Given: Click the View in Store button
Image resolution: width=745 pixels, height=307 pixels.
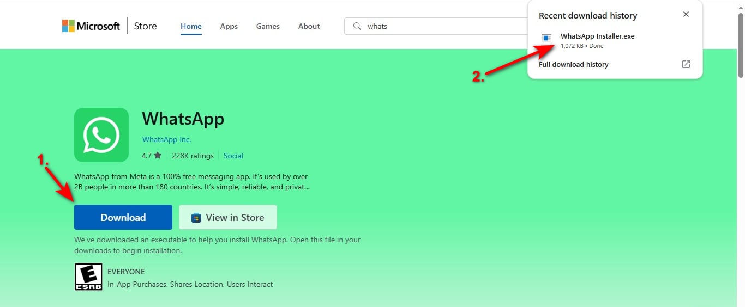Looking at the screenshot, I should 228,217.
